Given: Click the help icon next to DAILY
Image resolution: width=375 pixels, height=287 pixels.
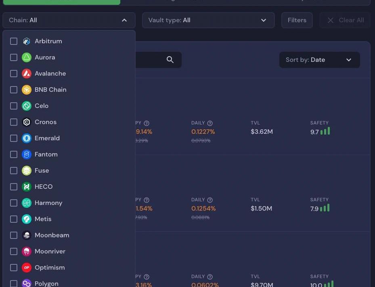Looking at the screenshot, I should pos(210,123).
